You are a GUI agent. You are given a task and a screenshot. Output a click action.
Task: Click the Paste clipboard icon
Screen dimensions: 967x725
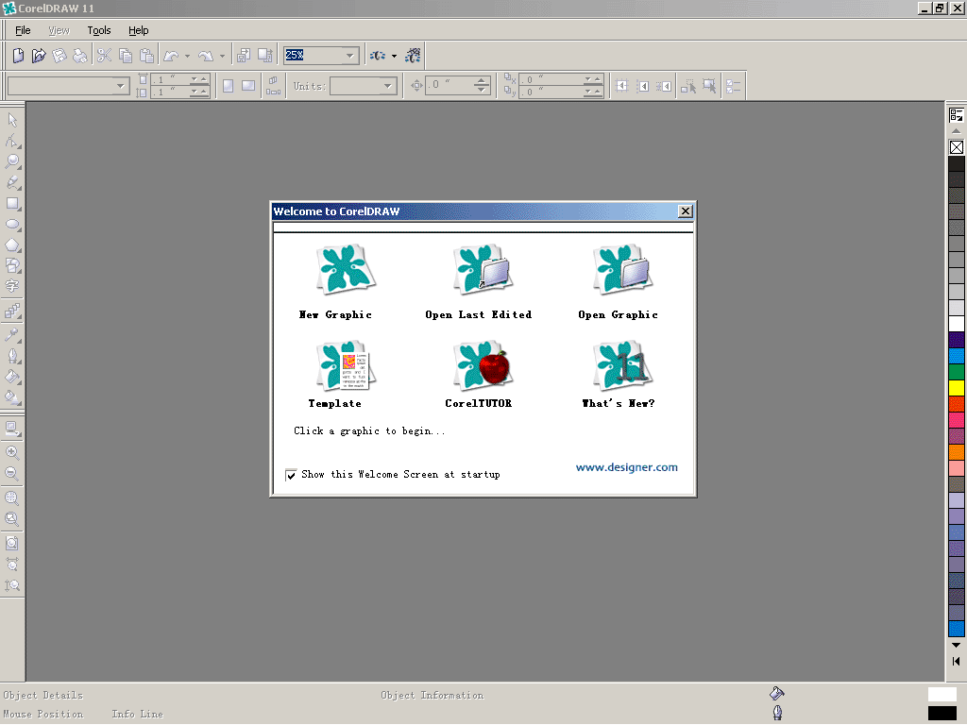coord(146,56)
